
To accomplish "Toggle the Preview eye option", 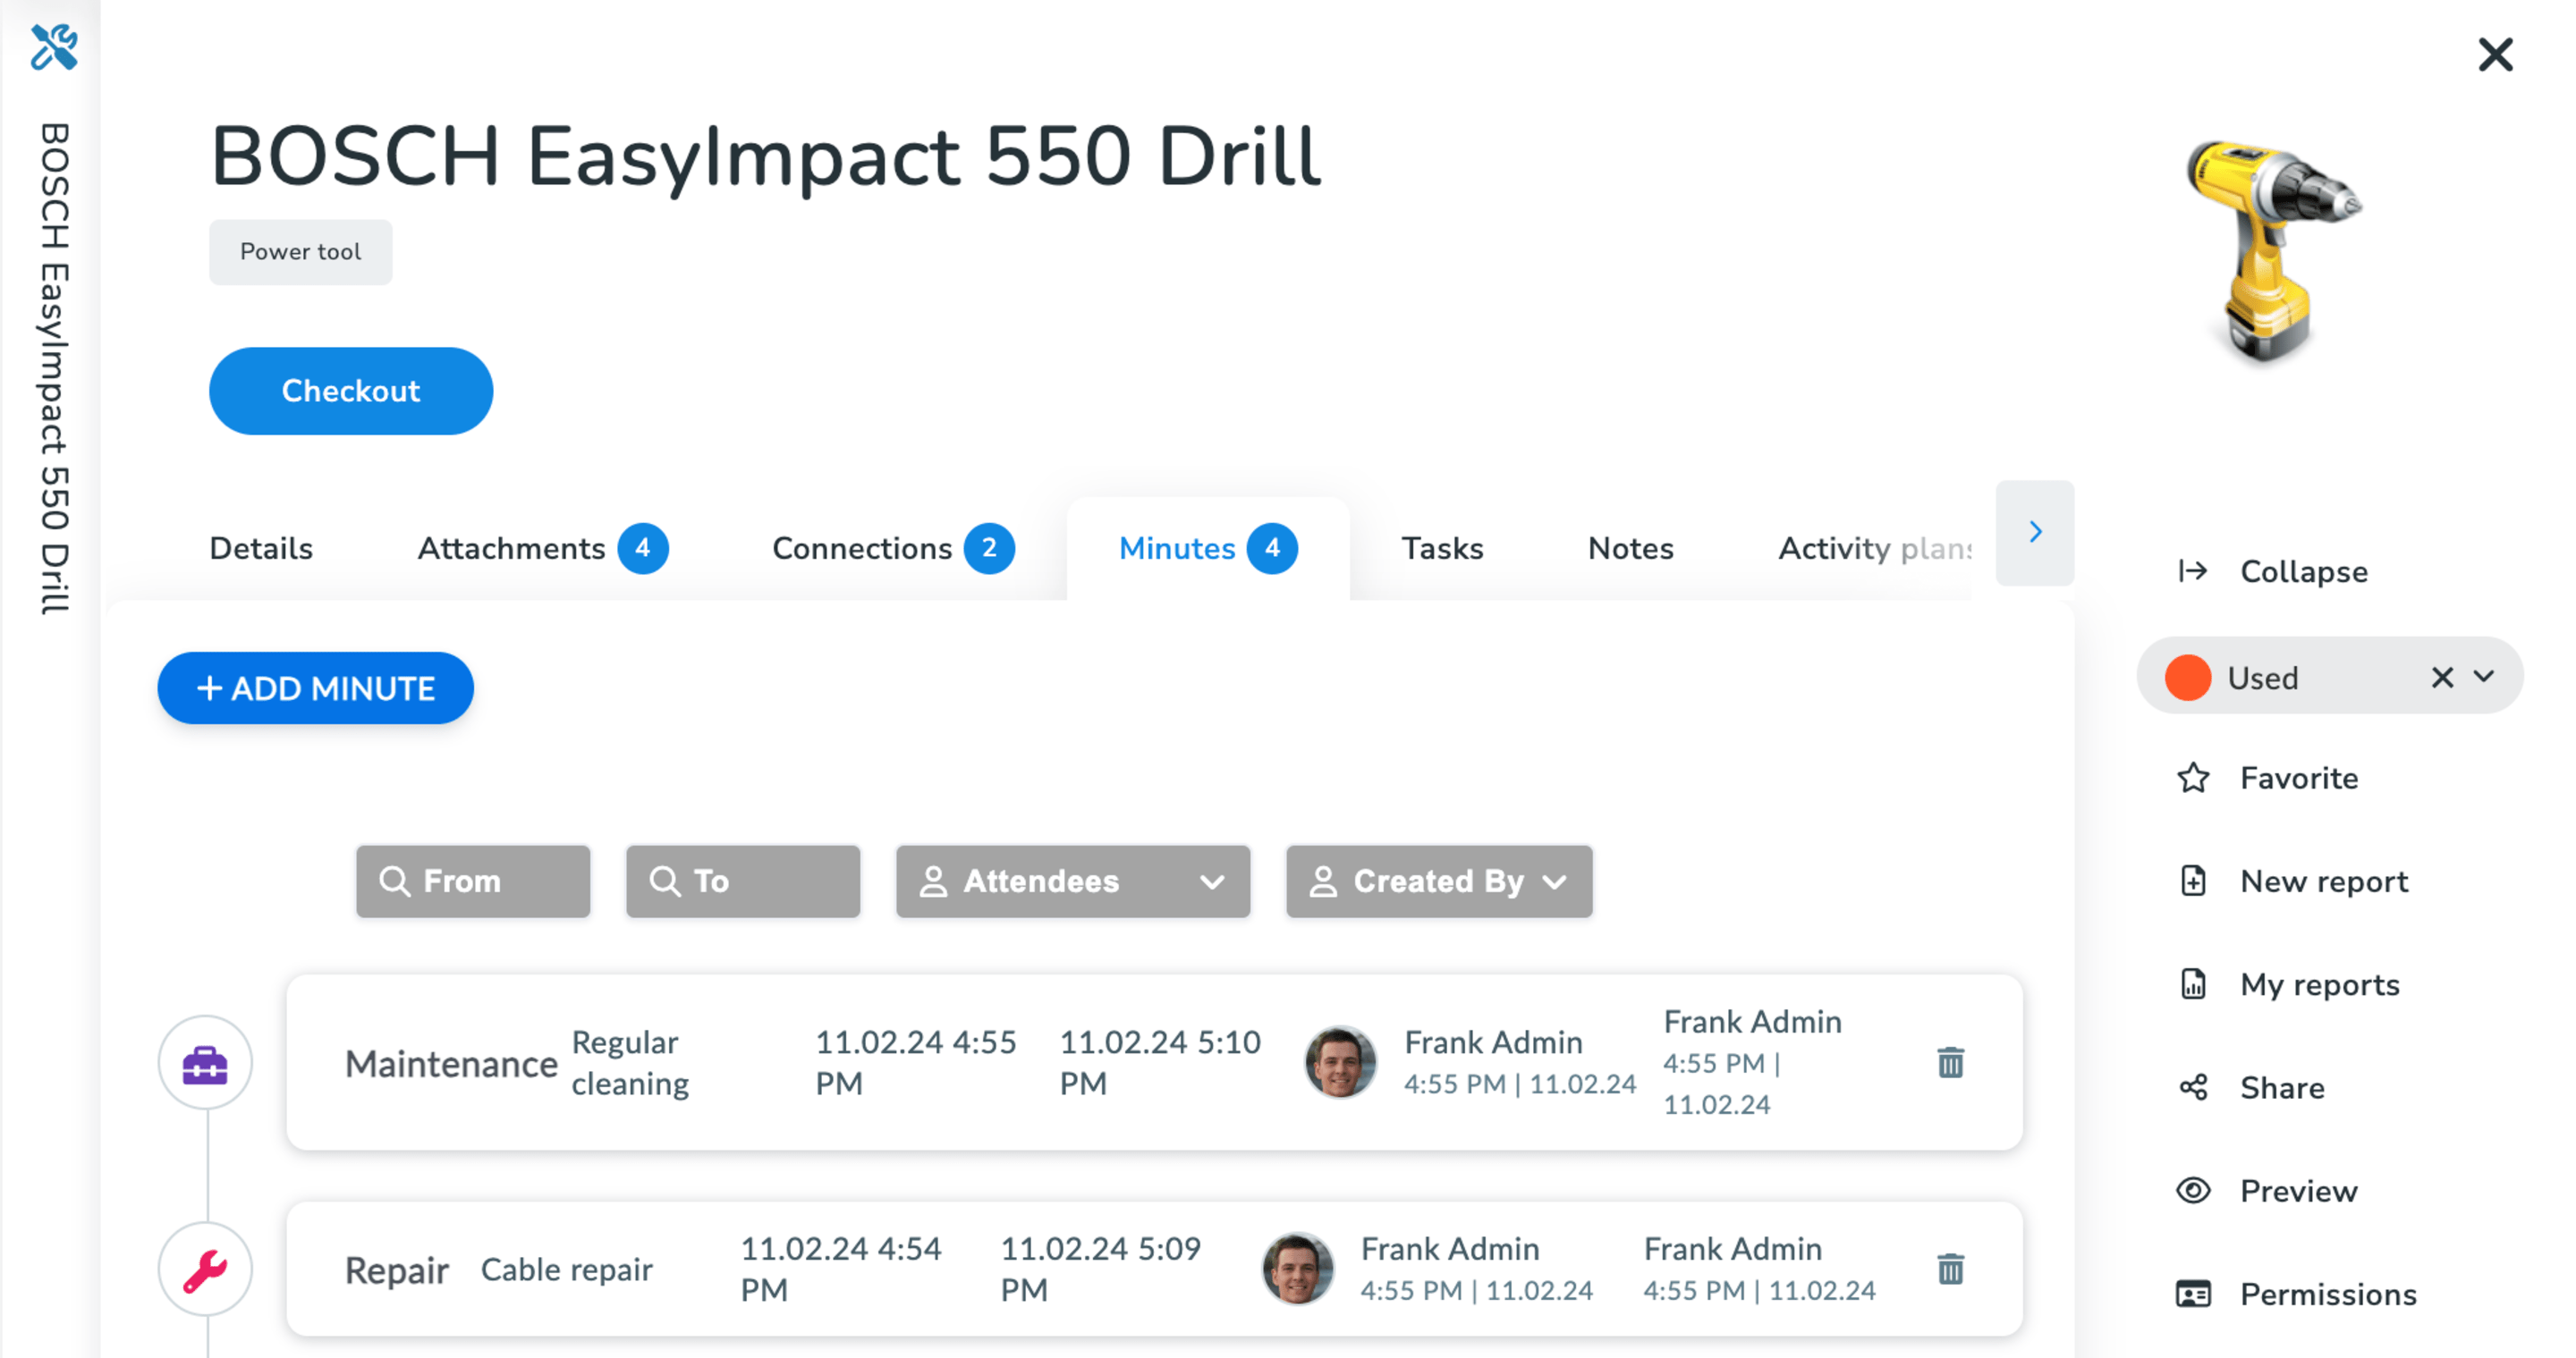I will (x=2297, y=1191).
